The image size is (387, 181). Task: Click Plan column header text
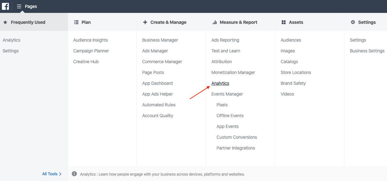86,22
